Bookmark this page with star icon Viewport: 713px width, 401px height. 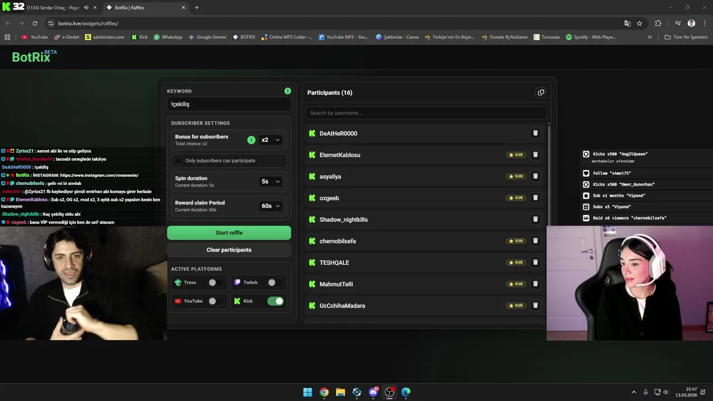click(639, 23)
